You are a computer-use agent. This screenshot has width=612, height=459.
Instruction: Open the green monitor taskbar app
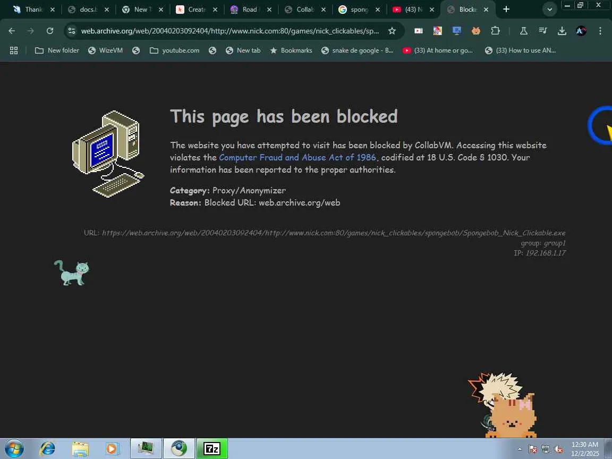(146, 448)
